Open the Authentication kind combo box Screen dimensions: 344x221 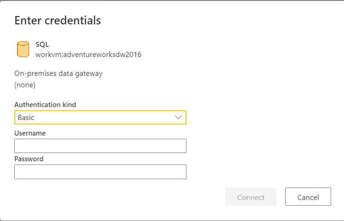pos(100,118)
